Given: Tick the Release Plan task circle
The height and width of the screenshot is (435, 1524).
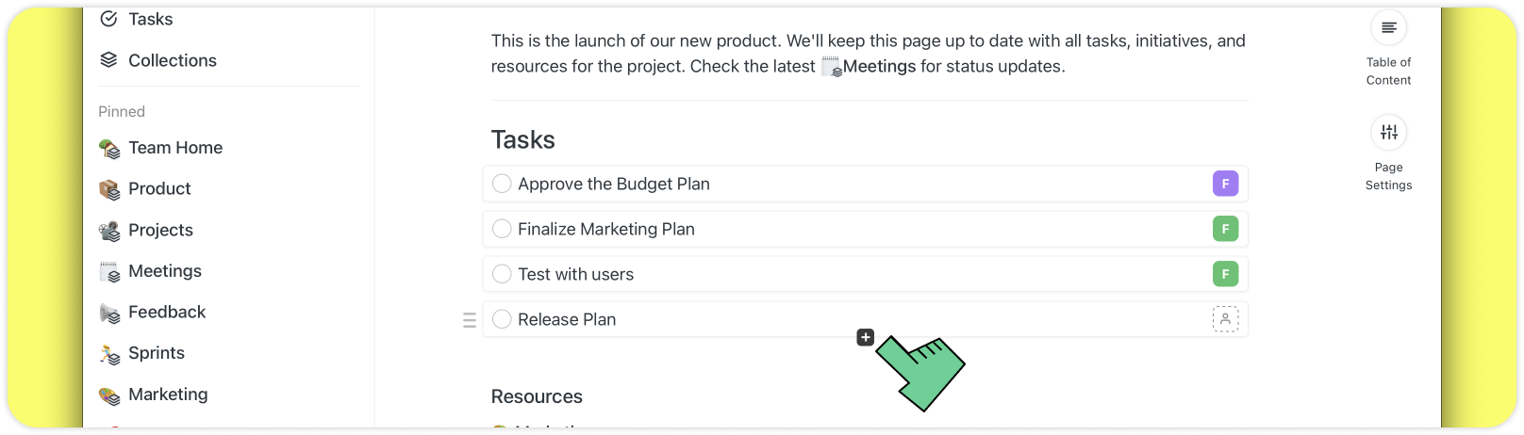Looking at the screenshot, I should tap(502, 319).
